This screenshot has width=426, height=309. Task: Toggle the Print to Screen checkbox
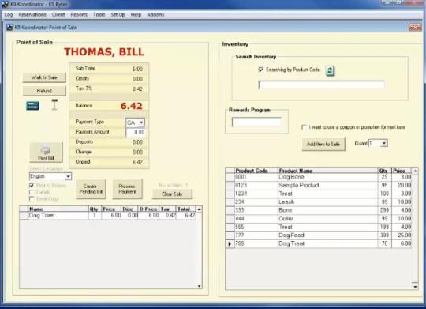click(32, 186)
